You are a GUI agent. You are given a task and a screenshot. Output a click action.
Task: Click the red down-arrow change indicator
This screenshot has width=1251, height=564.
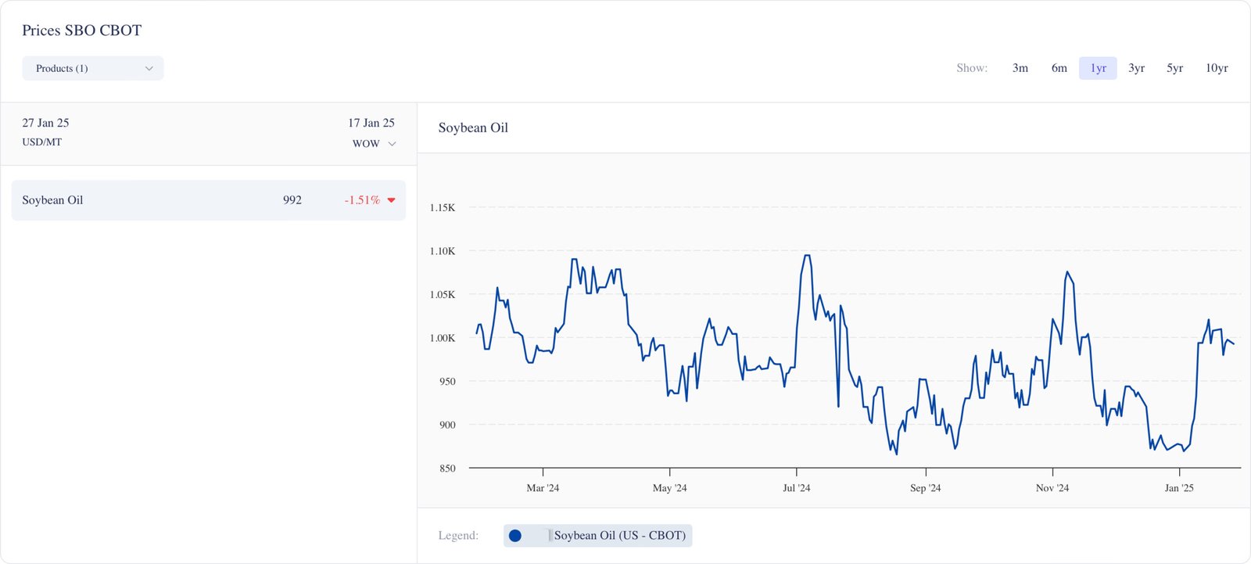click(392, 200)
